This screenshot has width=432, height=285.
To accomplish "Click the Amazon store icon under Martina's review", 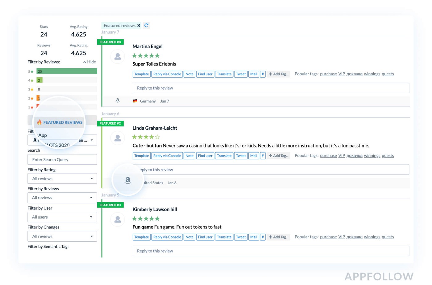I will [x=118, y=101].
